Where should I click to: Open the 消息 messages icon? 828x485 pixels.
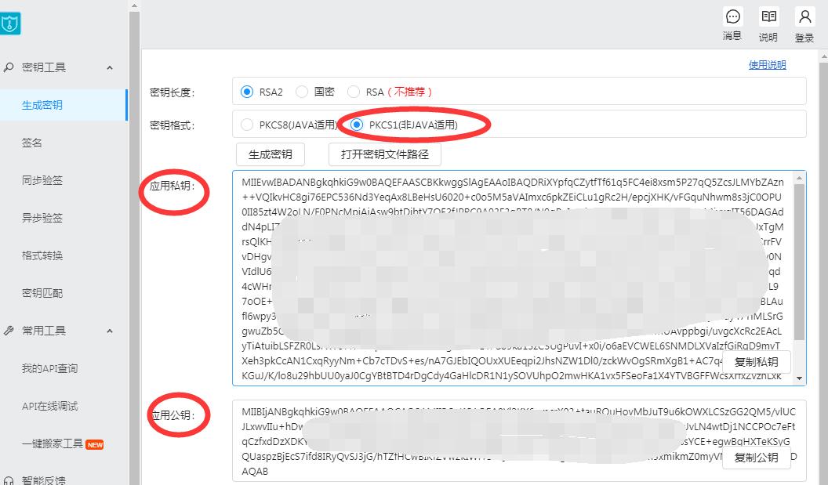click(x=732, y=17)
